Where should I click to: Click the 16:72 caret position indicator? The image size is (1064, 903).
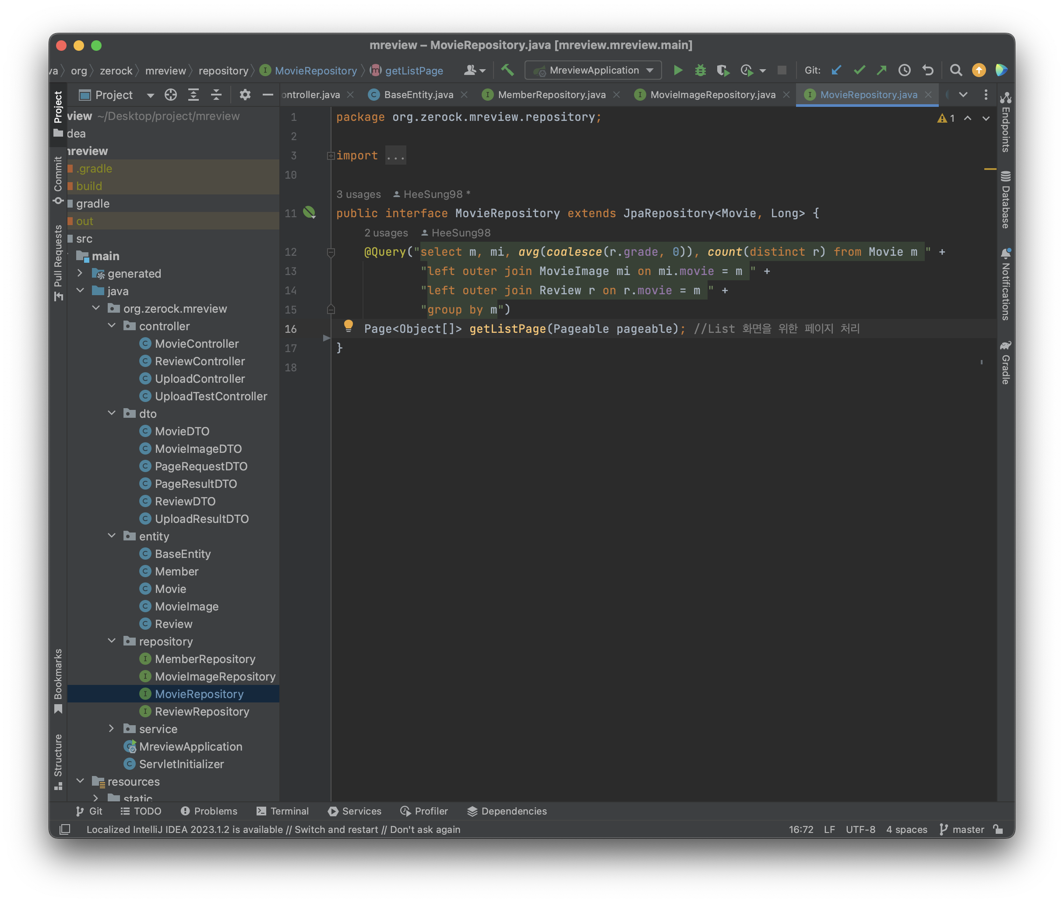(x=800, y=829)
